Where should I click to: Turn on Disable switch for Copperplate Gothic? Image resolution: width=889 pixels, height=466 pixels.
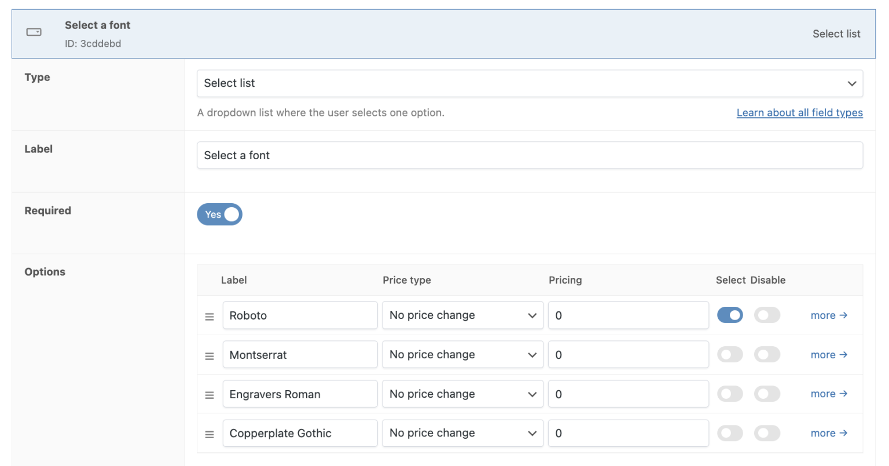click(x=767, y=434)
